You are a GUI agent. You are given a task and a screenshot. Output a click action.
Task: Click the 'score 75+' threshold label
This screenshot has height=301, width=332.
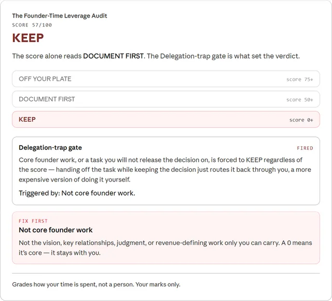(x=300, y=79)
